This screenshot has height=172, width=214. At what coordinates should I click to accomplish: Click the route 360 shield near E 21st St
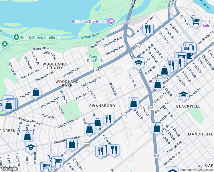[x=124, y=115]
